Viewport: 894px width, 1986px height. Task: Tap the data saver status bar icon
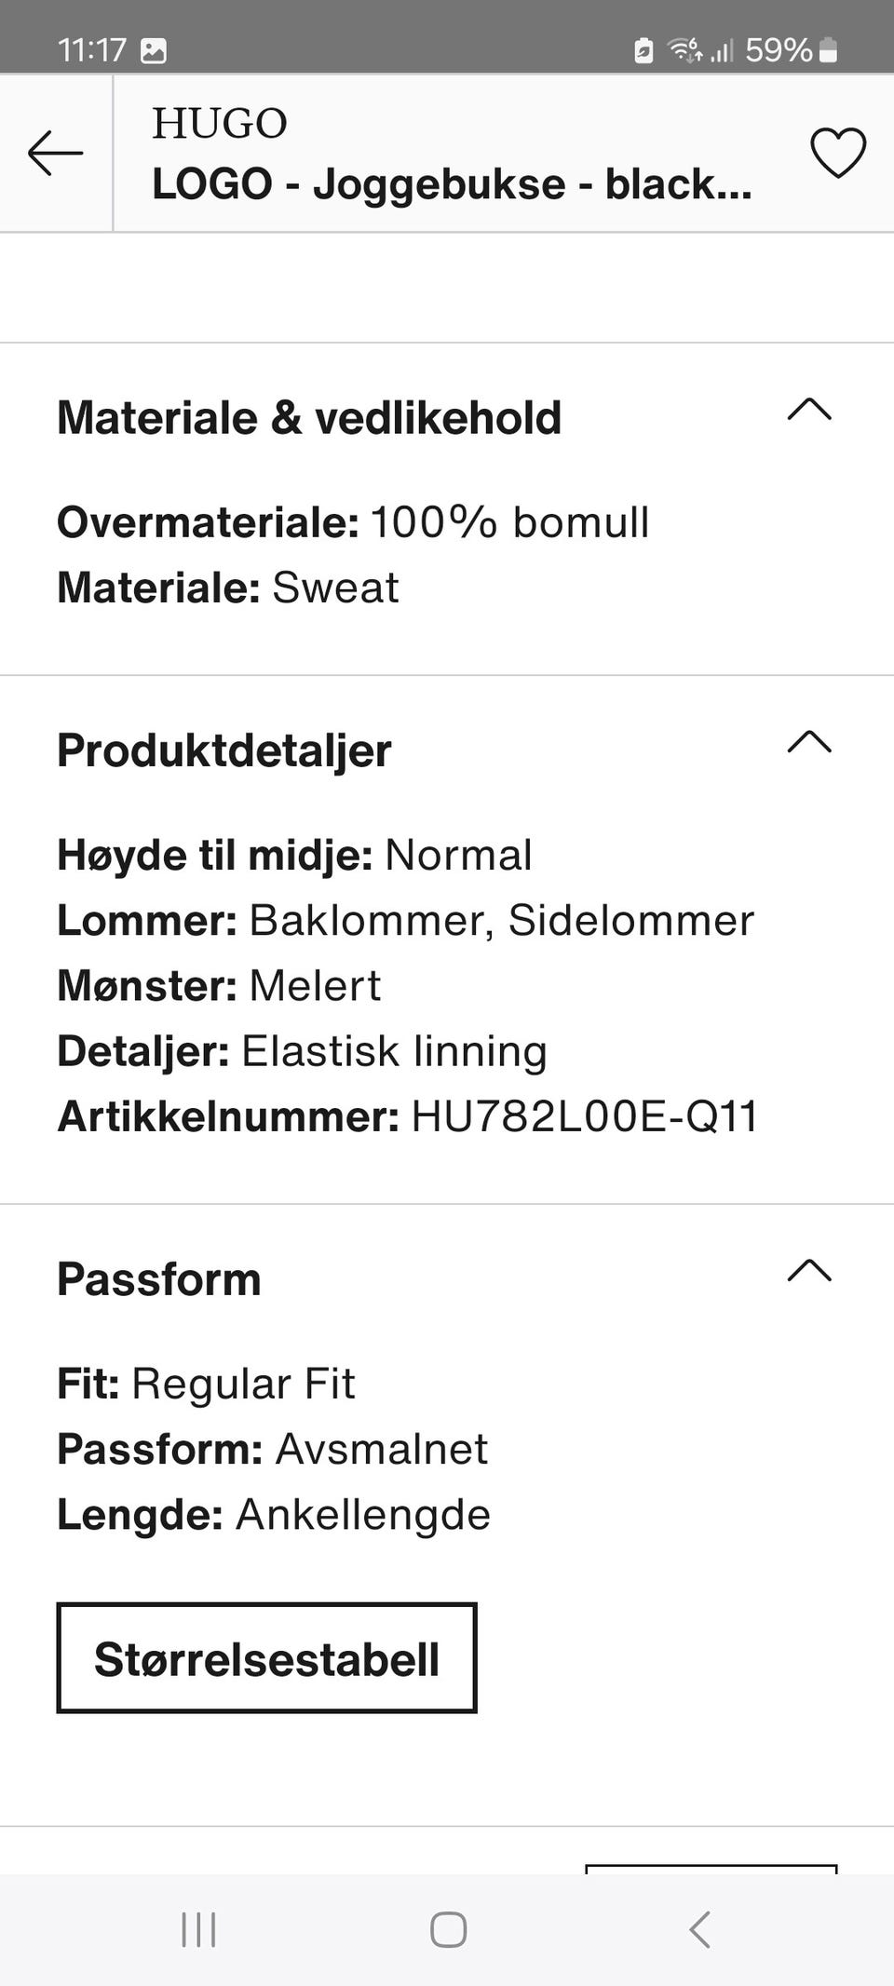(643, 50)
